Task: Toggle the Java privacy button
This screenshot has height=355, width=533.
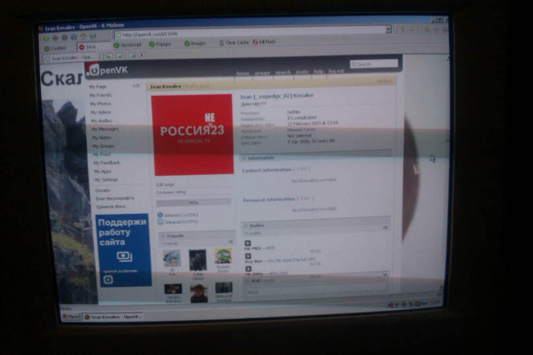Action: click(x=87, y=47)
